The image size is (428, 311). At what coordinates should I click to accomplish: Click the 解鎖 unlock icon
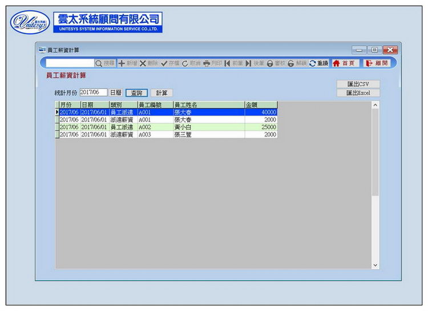pyautogui.click(x=291, y=63)
